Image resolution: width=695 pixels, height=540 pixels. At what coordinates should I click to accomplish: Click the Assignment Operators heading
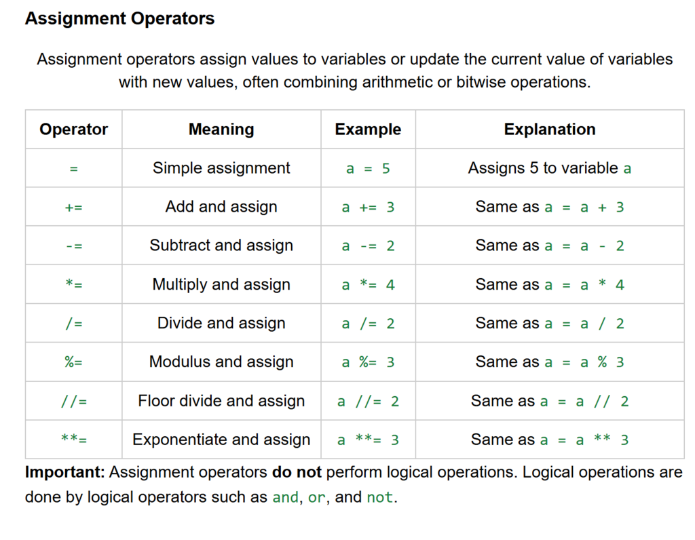[119, 18]
